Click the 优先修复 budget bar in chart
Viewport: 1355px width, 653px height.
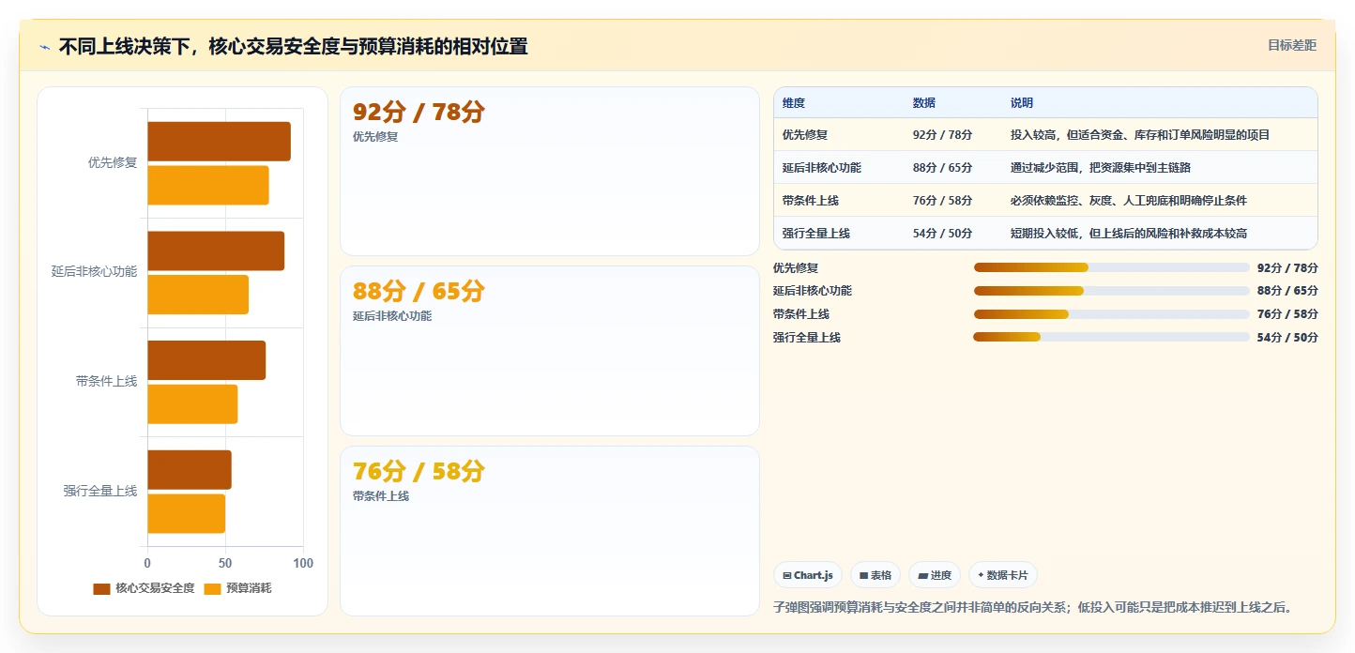click(x=208, y=185)
